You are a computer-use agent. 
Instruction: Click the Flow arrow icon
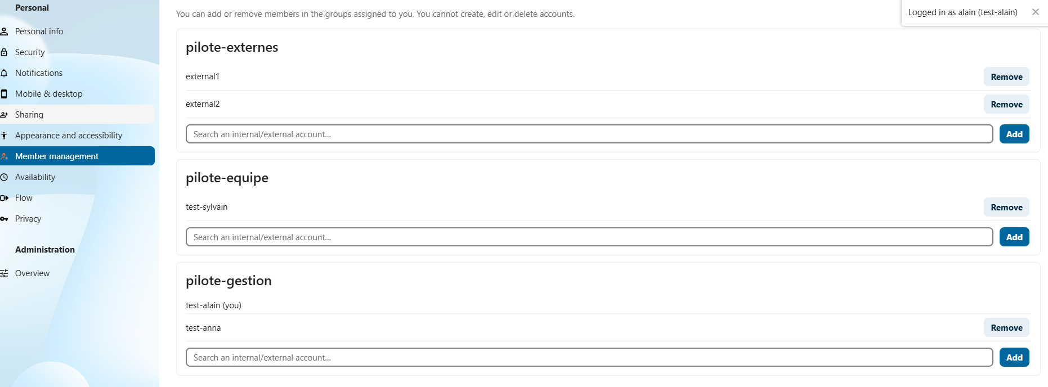click(4, 198)
